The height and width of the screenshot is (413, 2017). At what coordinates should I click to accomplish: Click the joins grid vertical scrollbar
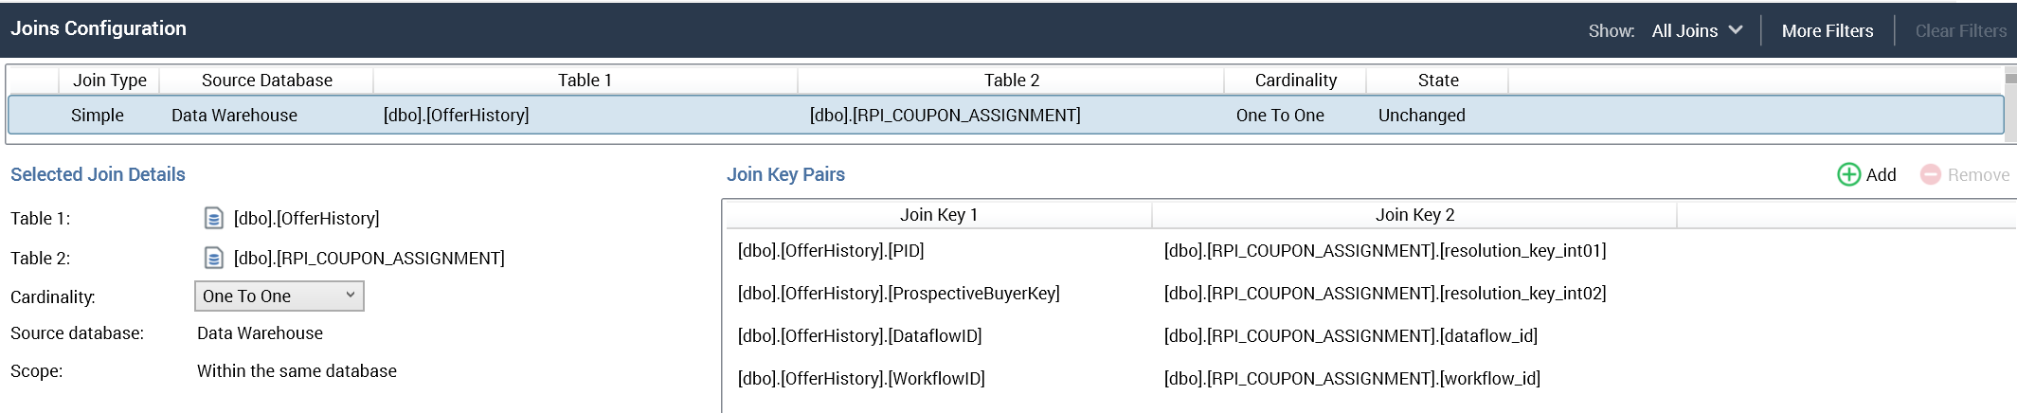click(2010, 109)
